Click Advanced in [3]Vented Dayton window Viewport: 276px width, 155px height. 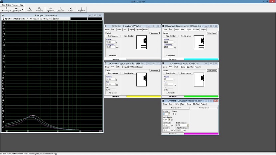170,56
